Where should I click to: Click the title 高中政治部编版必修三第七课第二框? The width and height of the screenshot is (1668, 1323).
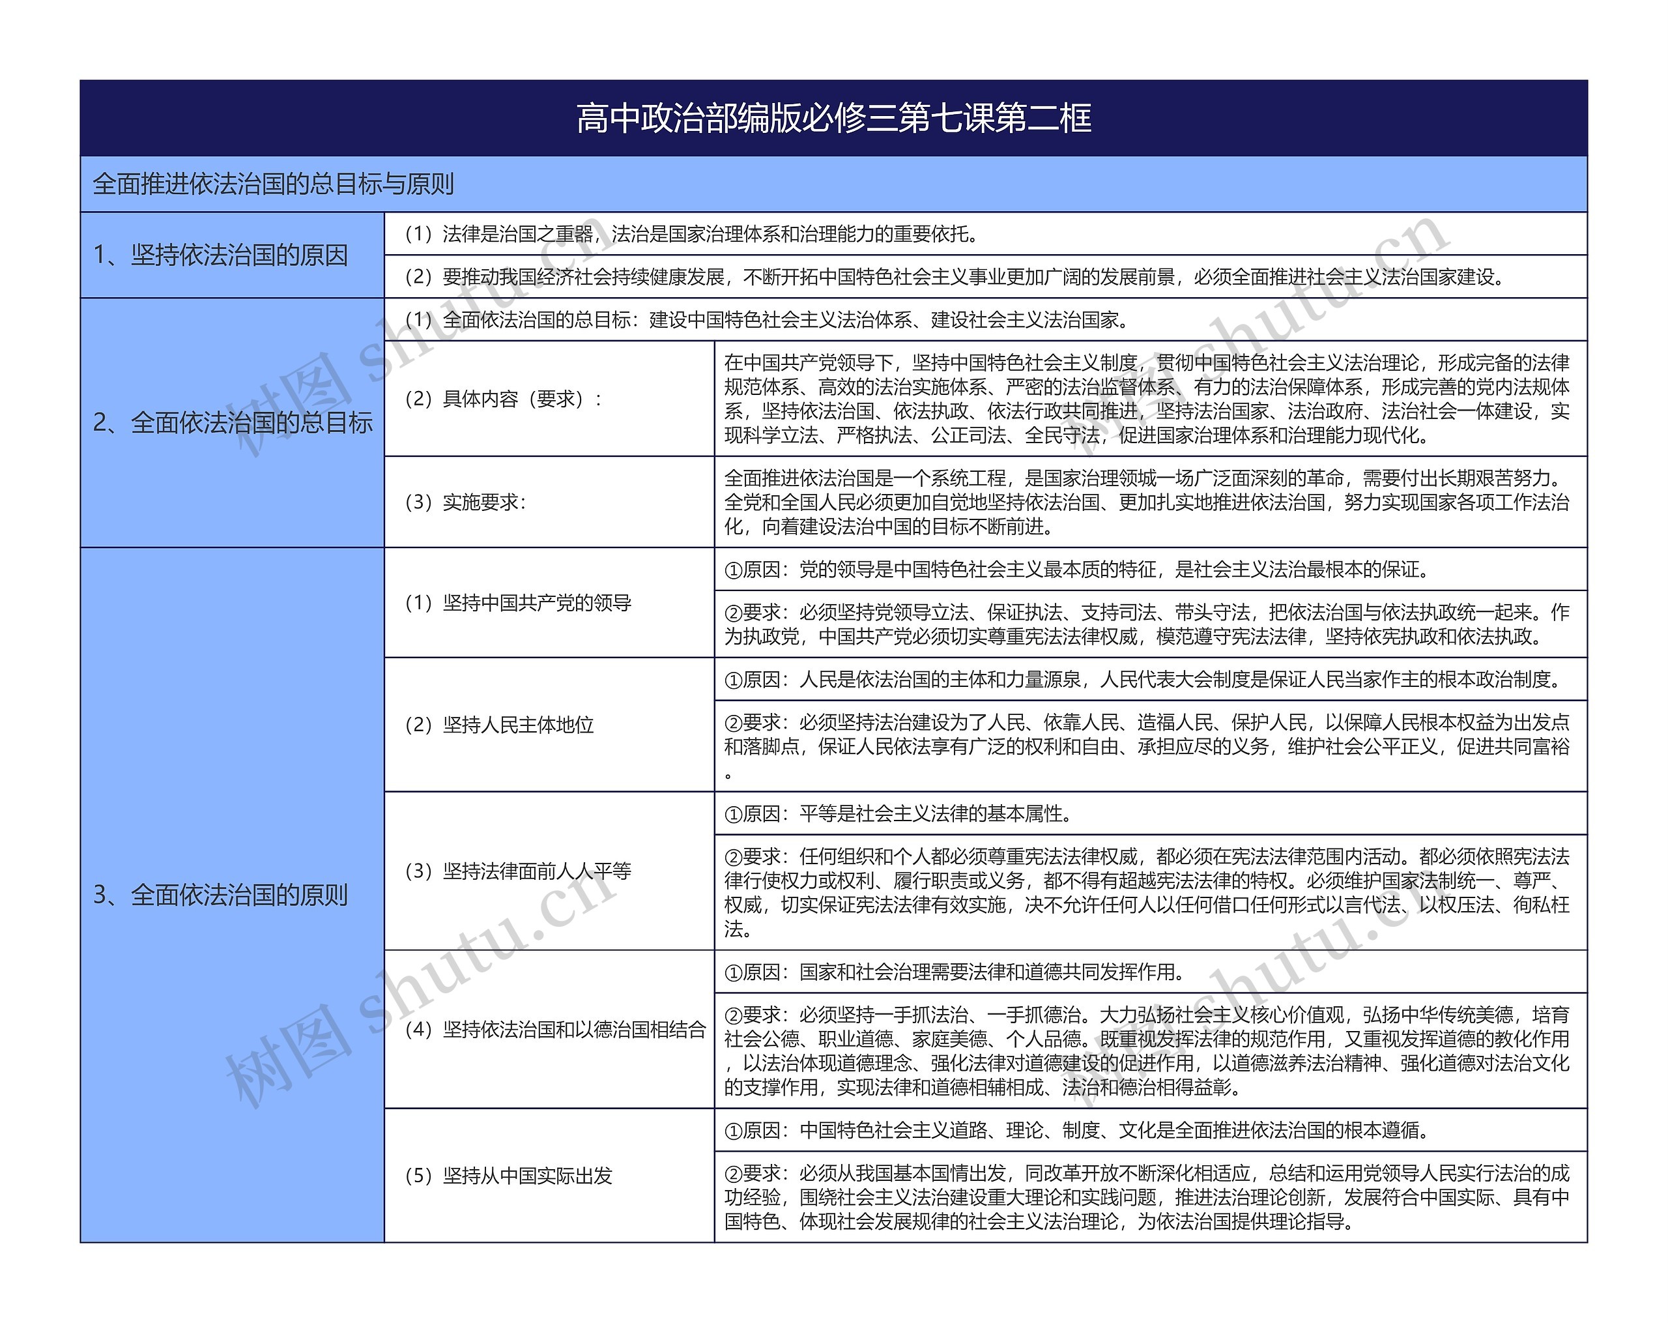[833, 119]
